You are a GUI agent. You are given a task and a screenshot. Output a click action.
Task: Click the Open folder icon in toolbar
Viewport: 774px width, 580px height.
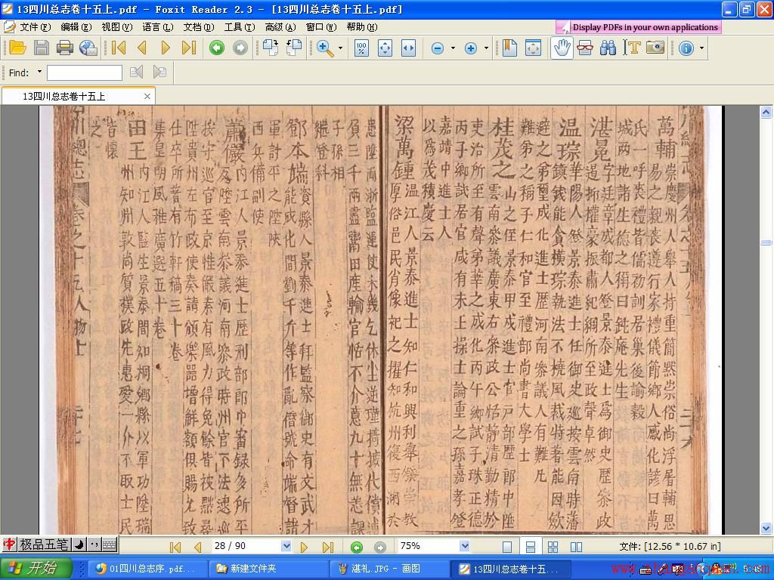(x=18, y=48)
